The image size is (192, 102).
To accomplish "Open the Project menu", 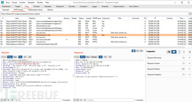I will click(x=14, y=3).
